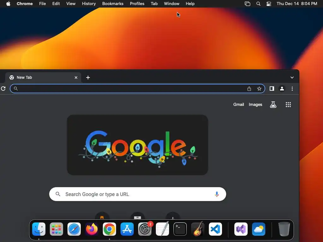
Task: Open the Images link
Action: [x=255, y=105]
